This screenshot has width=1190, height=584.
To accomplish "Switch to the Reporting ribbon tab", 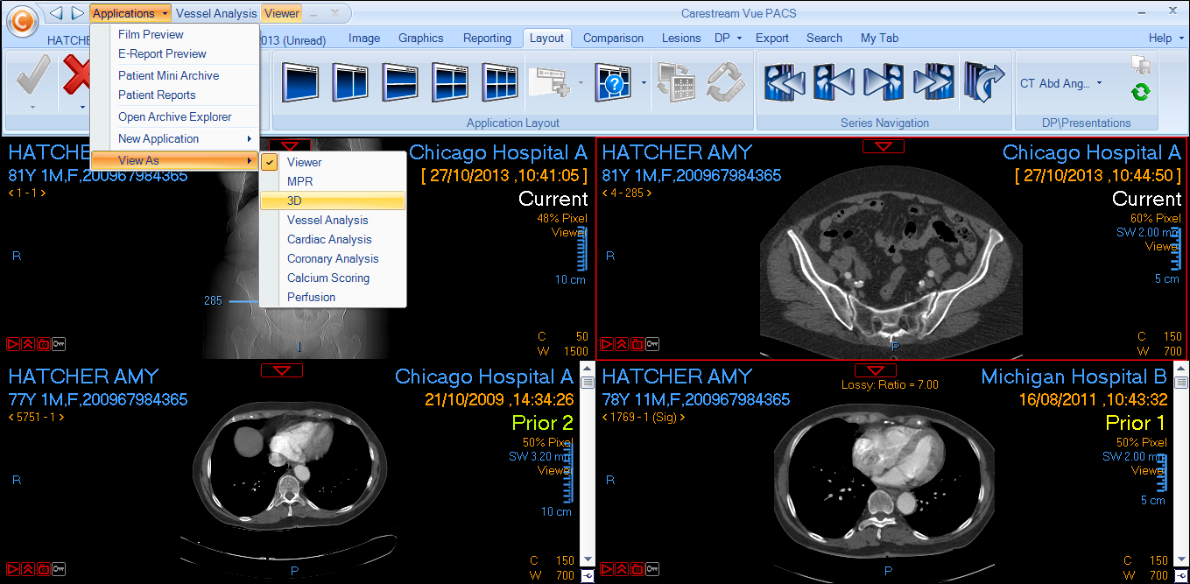I will tap(487, 38).
